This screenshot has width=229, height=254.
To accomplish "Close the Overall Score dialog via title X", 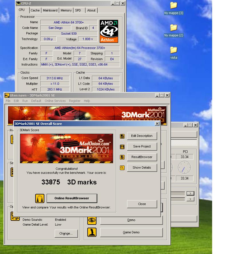I will [157, 124].
